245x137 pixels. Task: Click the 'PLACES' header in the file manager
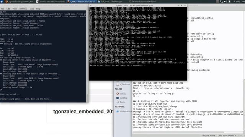coord(118,89)
